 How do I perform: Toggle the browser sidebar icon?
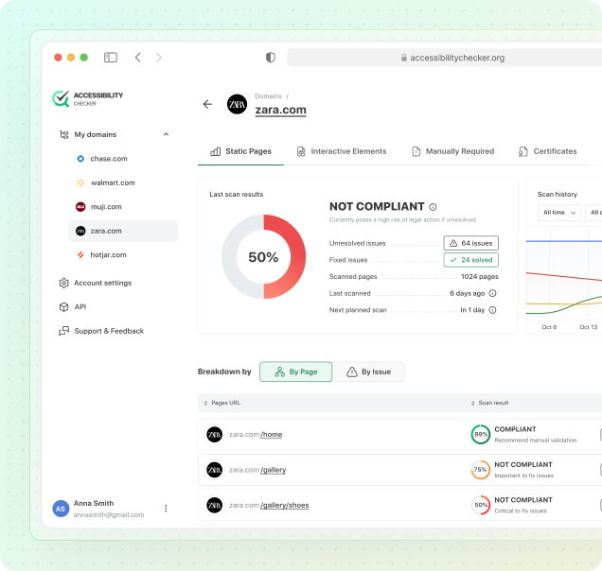point(111,58)
